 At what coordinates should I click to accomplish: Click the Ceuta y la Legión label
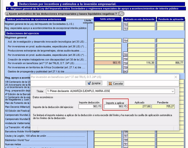(x=25, y=136)
